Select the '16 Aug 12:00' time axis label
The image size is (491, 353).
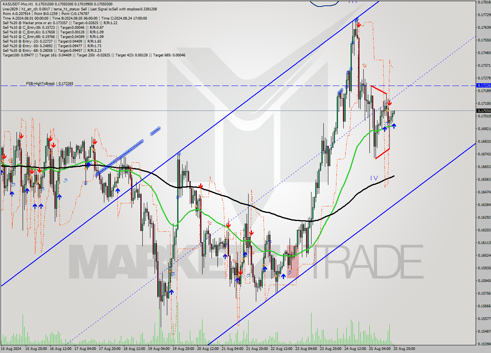point(61,349)
